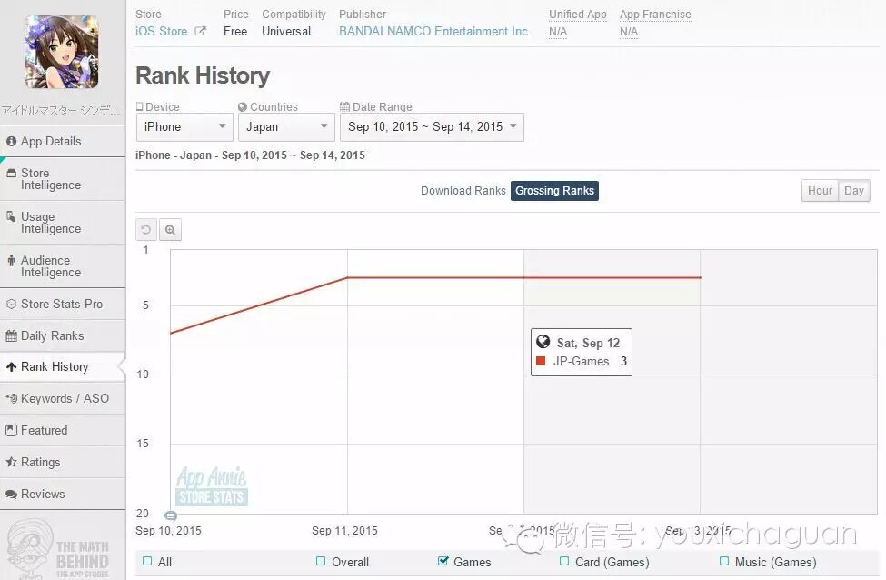Switch chart to Day view

point(854,191)
